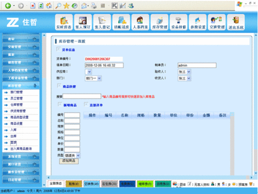Image resolution: width=258 pixels, height=194 pixels.
Task: Select 出库 sidebar menu item
Action: (x=13, y=136)
